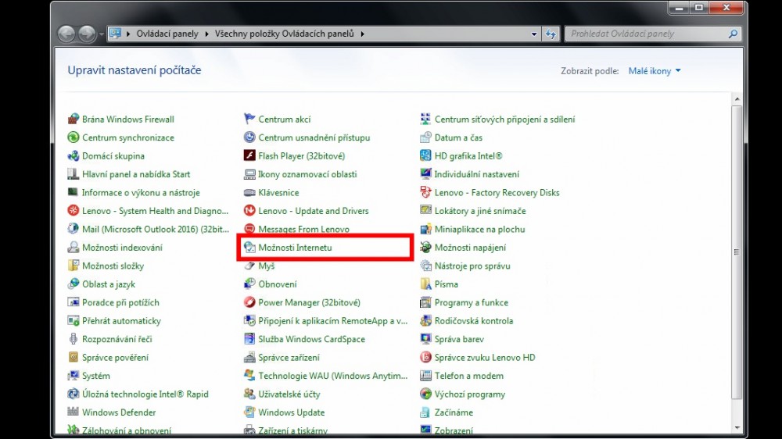Viewport: 782px width, 439px height.
Task: Click the Brána Windows Firewall icon
Action: [74, 120]
